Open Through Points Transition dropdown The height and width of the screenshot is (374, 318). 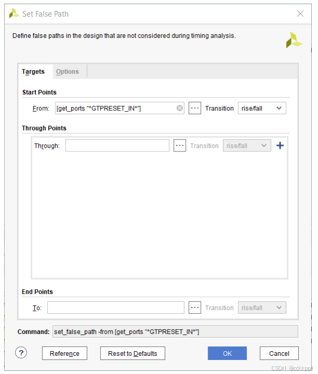pos(247,145)
